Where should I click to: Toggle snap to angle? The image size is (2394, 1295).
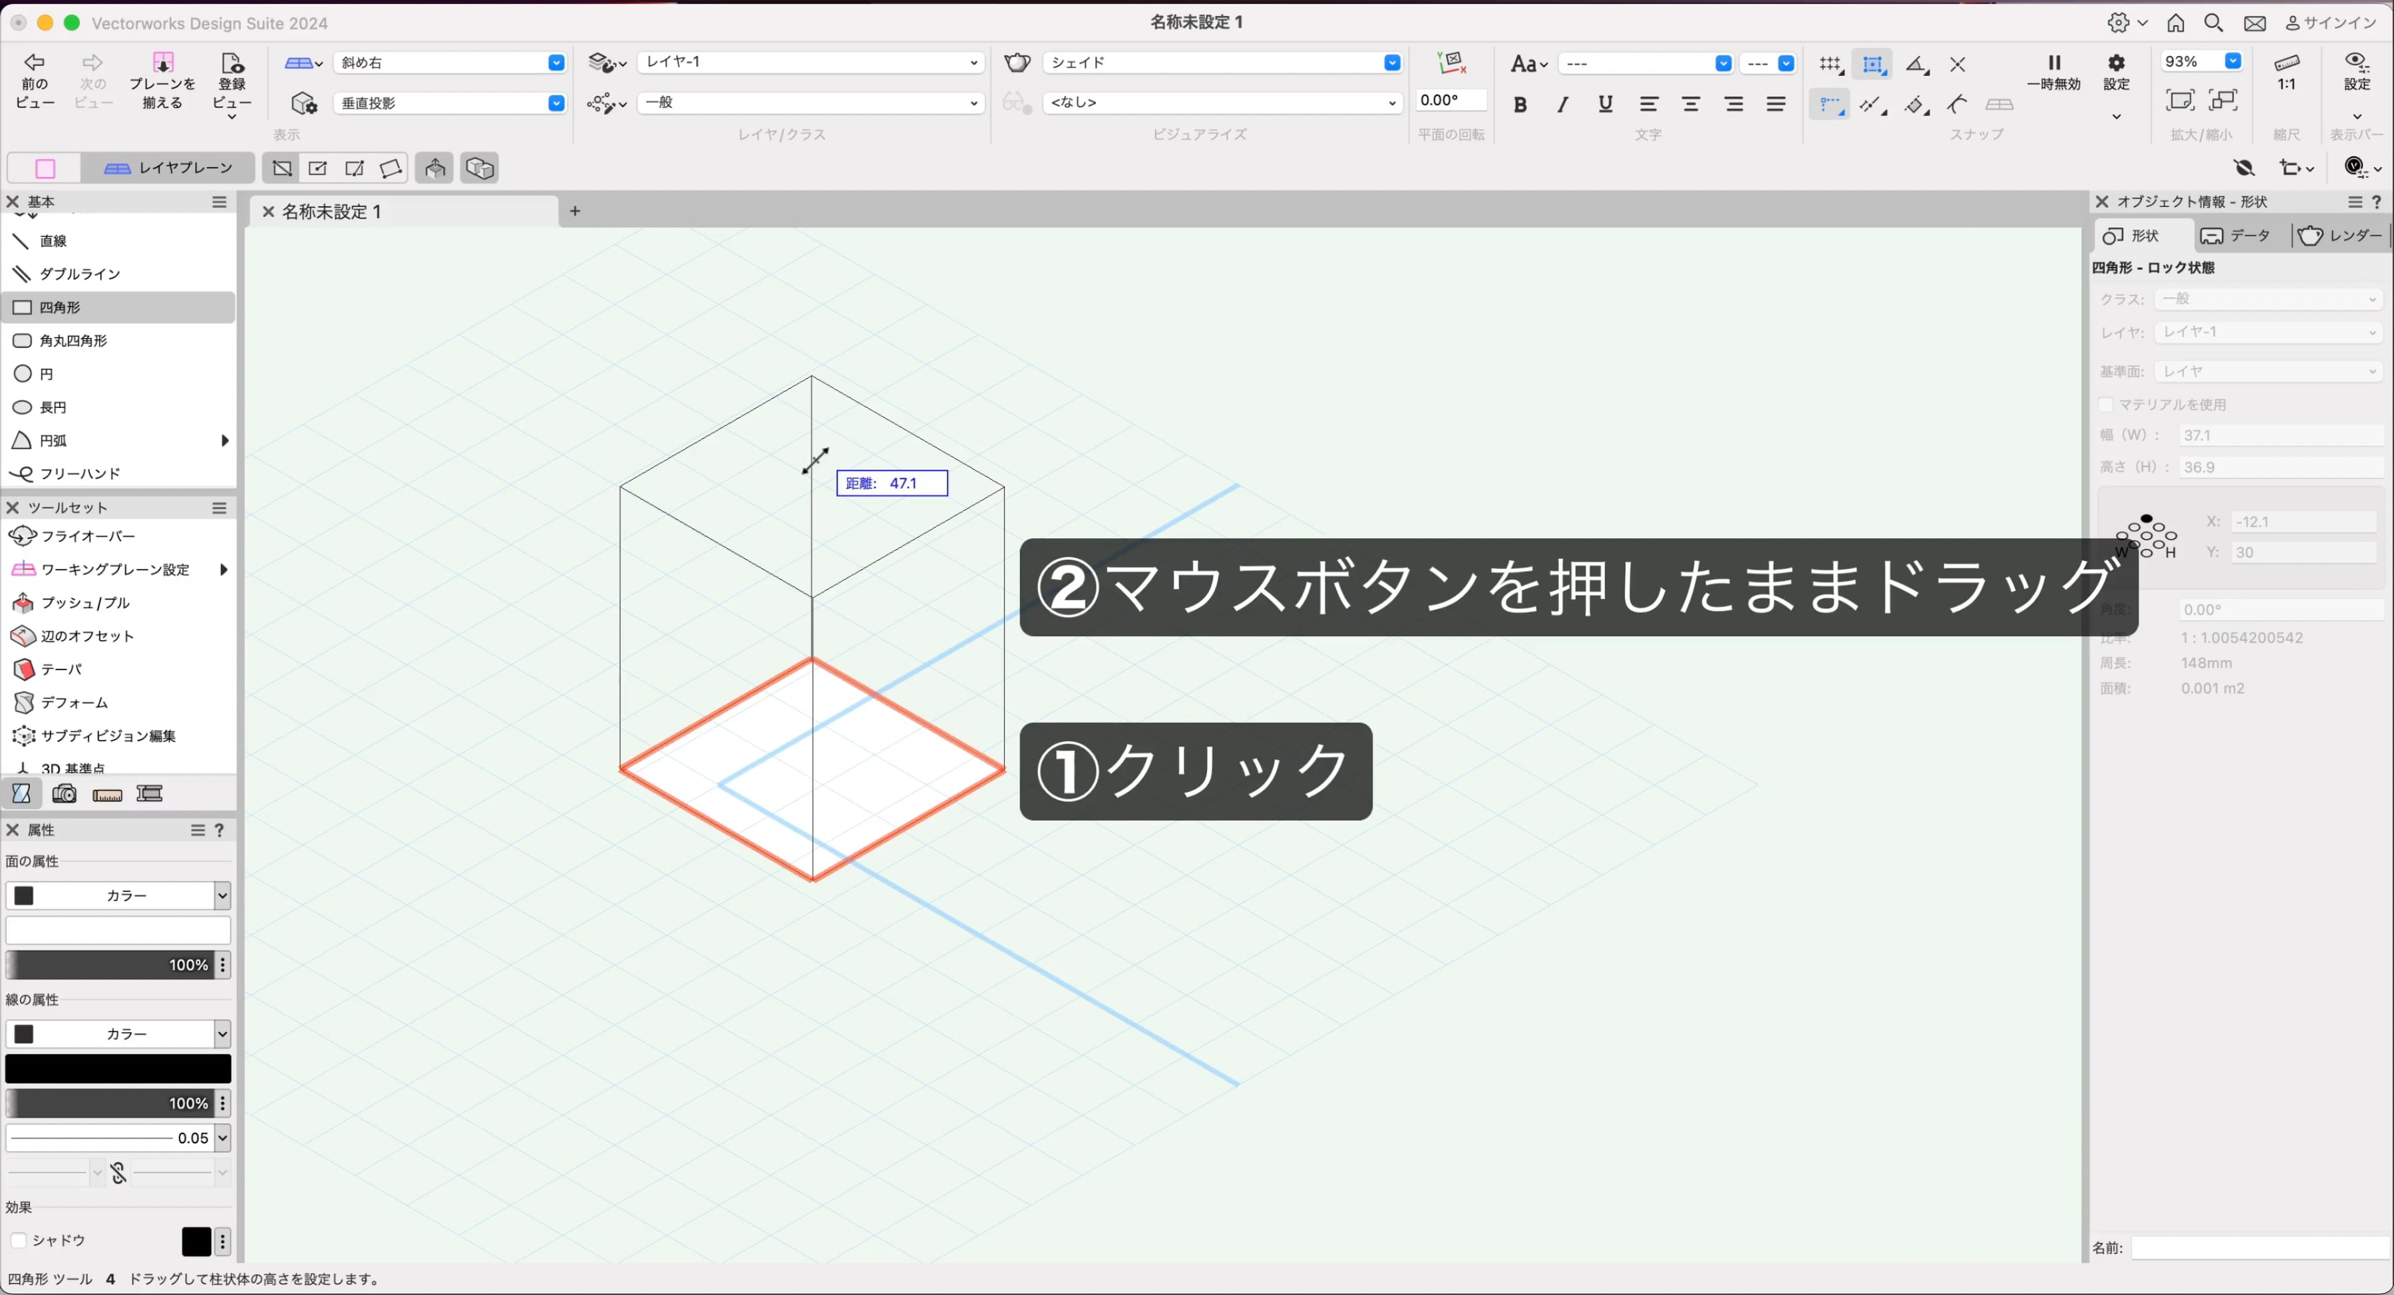(x=1916, y=64)
